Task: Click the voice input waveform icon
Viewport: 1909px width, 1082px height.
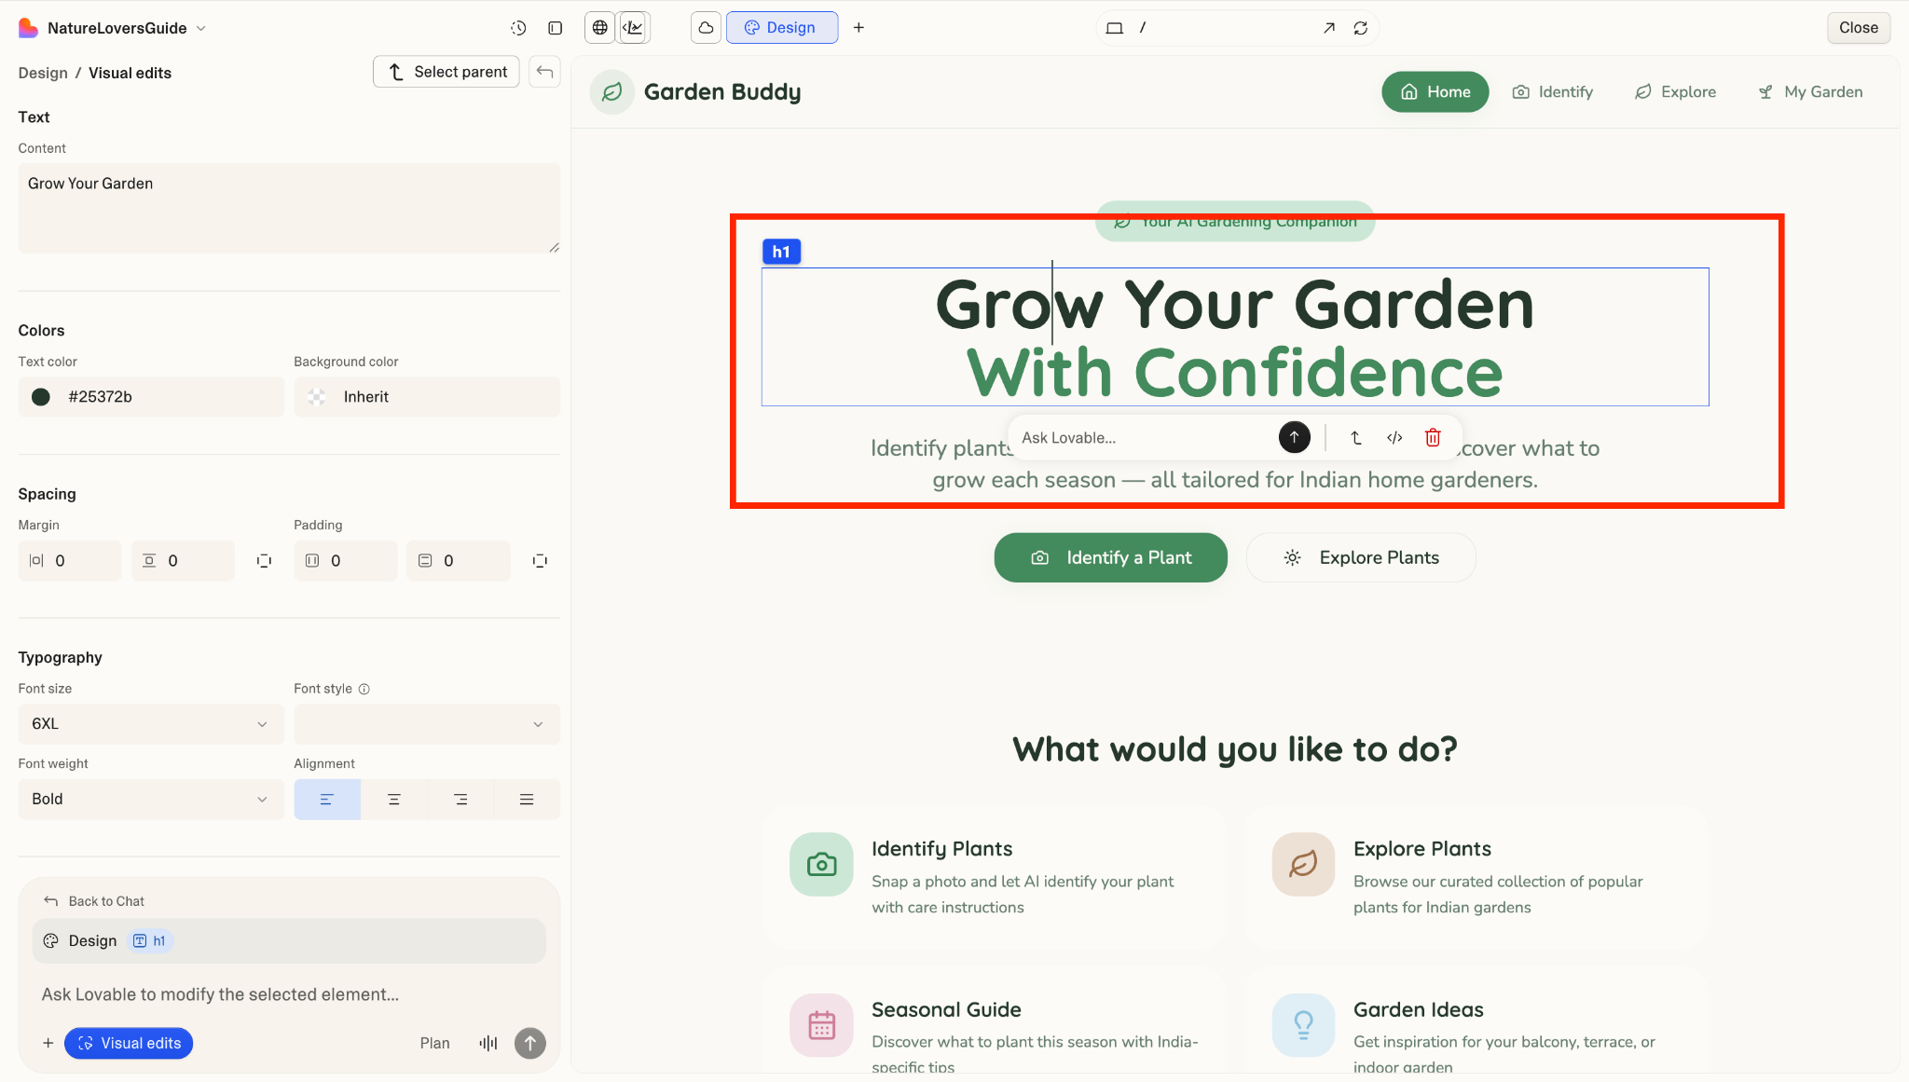Action: click(488, 1043)
